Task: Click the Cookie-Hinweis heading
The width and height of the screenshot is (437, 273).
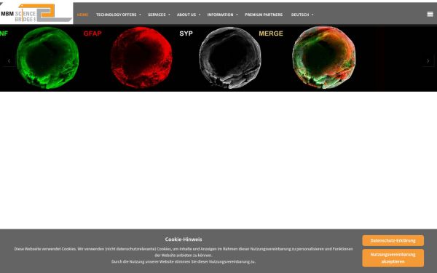Action: tap(184, 240)
